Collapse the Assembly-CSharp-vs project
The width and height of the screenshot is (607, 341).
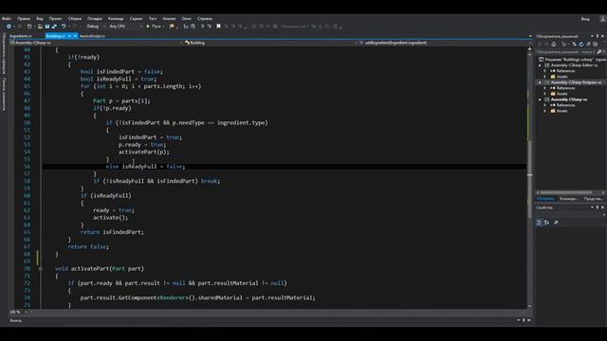tap(540, 99)
